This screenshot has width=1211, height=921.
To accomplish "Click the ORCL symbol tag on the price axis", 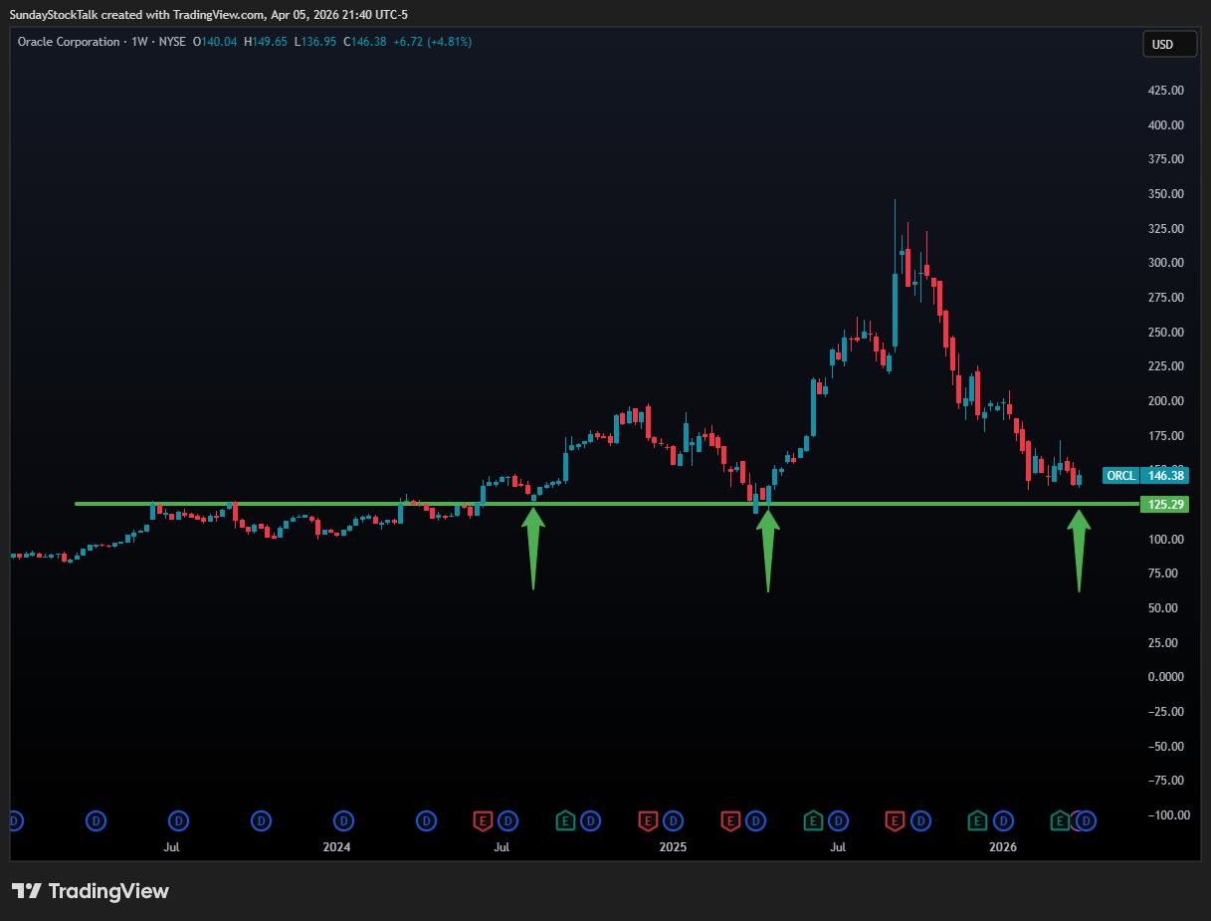I will click(x=1120, y=476).
